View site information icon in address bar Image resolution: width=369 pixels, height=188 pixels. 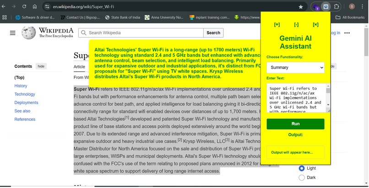[x=47, y=6]
